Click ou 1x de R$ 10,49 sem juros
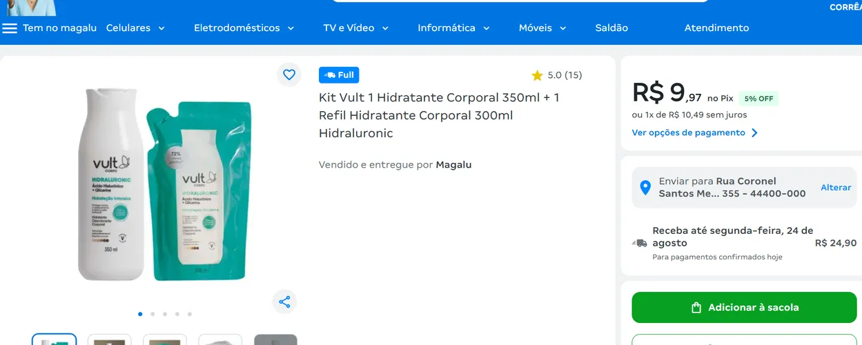This screenshot has width=862, height=345. click(689, 115)
